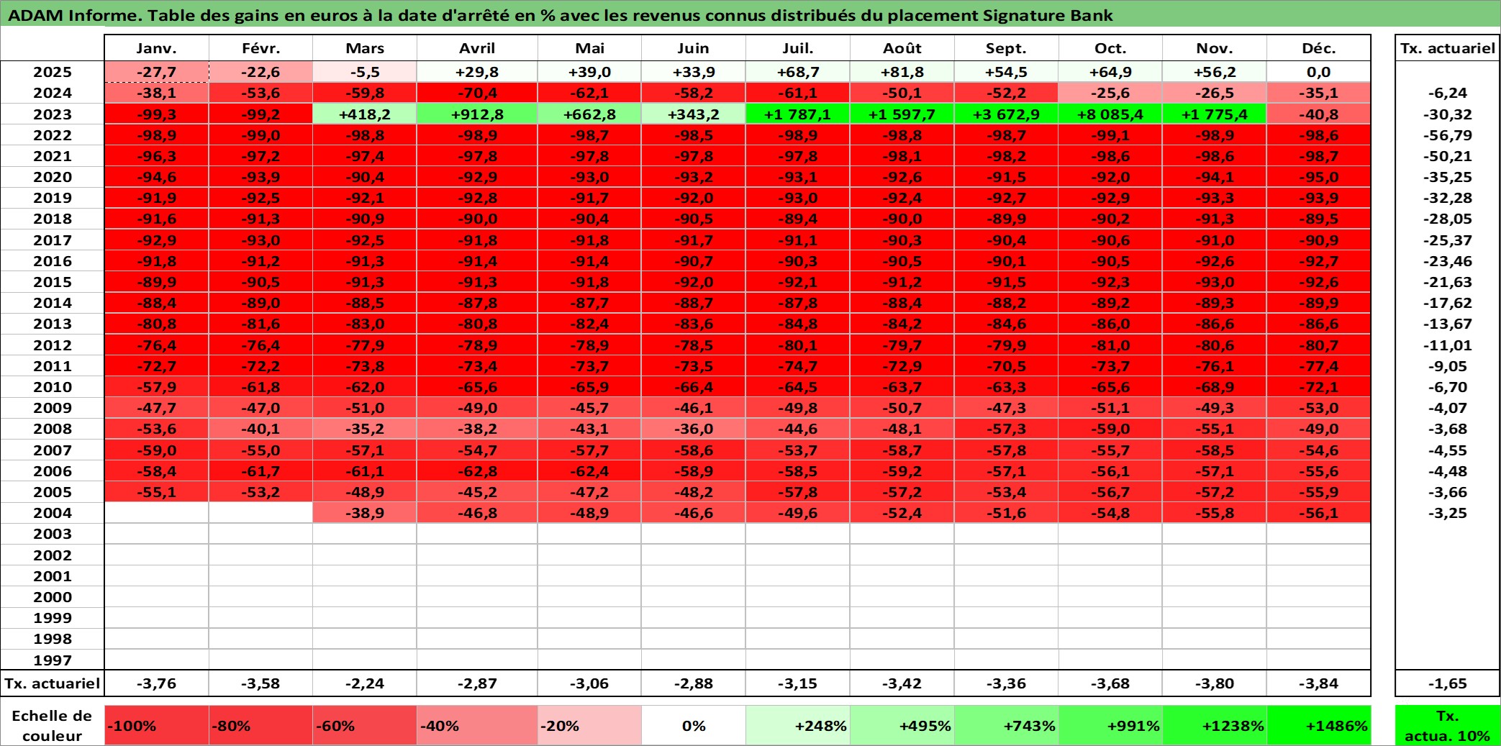
Task: Select the -36,0 cell in Juin 2008
Action: (x=694, y=429)
